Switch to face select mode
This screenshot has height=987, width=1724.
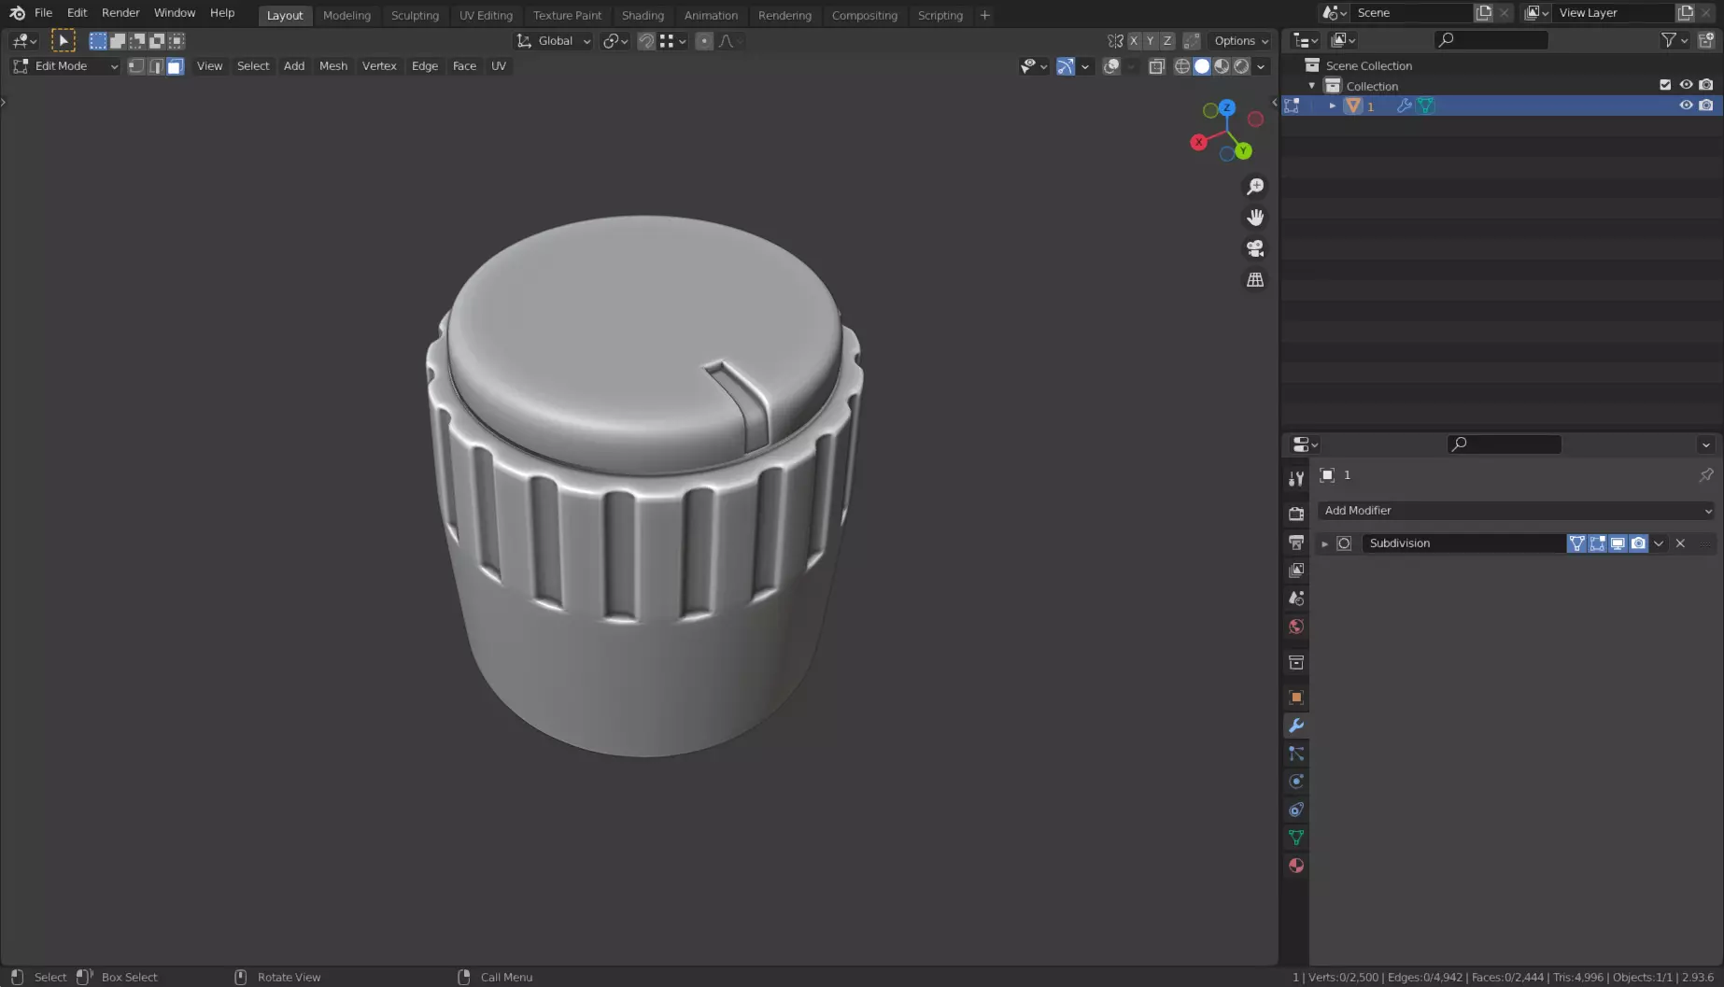[x=175, y=66]
